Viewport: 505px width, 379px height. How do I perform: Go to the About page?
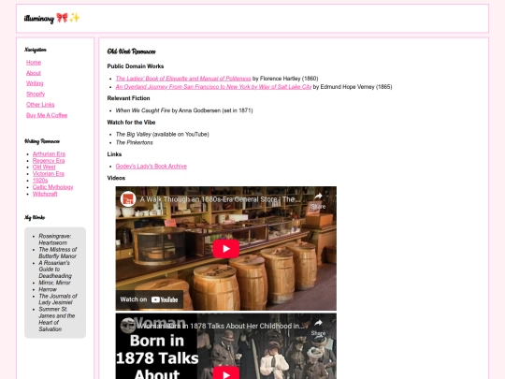coord(34,73)
